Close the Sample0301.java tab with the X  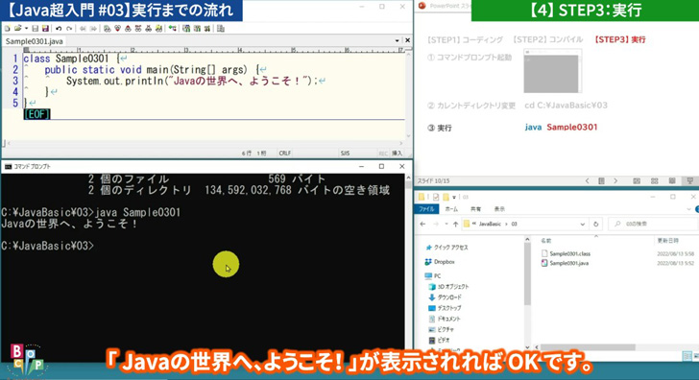pos(407,40)
